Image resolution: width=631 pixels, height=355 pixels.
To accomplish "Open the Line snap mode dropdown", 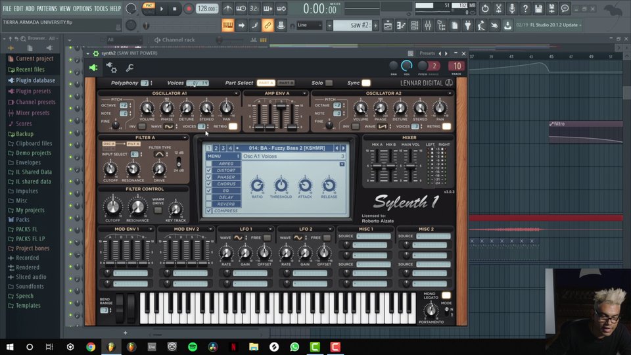I will coord(309,26).
